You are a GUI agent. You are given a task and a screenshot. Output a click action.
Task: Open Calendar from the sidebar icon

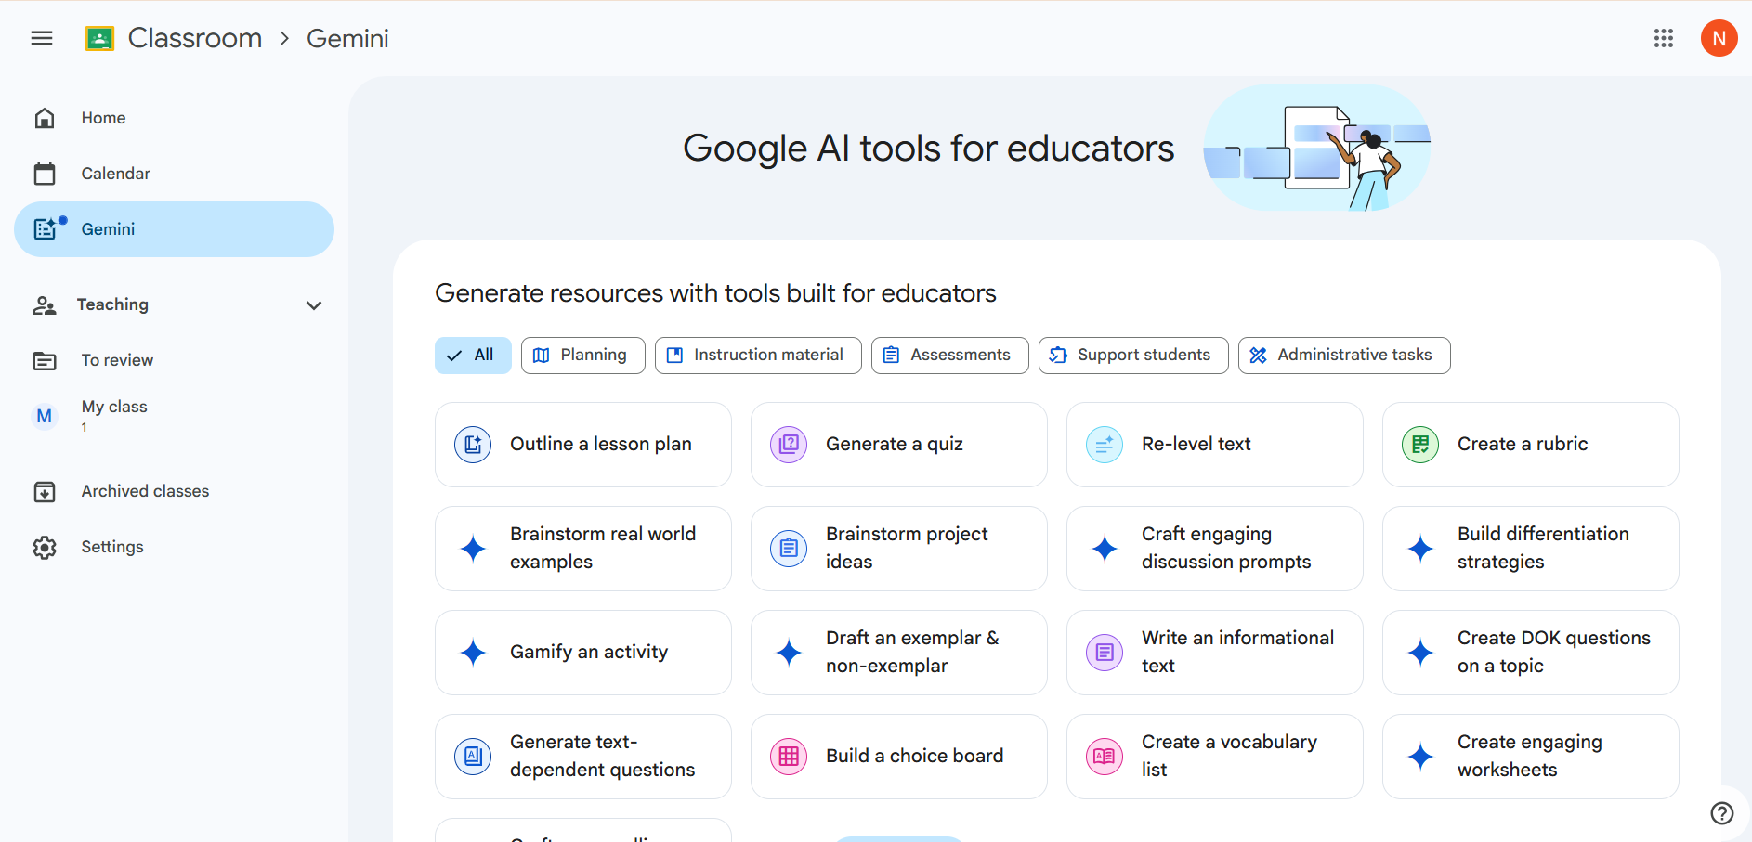(x=45, y=174)
